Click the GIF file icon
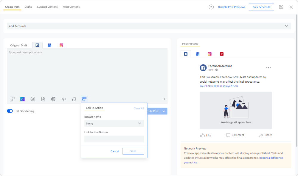The image size is (298, 176). 43,99
